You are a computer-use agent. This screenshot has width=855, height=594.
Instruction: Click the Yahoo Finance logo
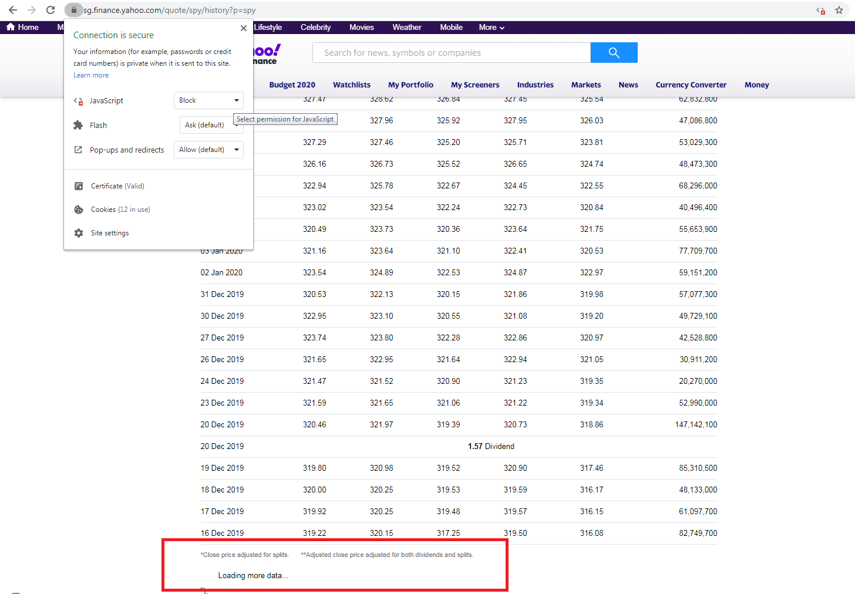pos(267,54)
